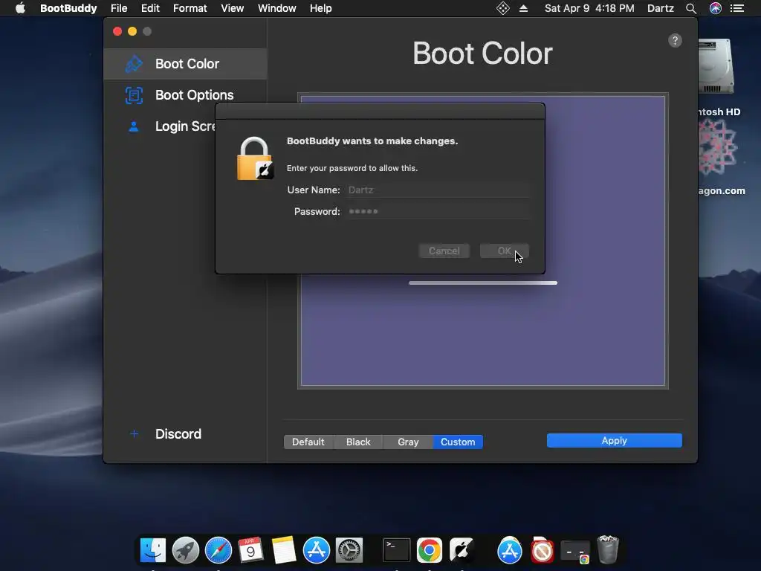
Task: Open the File menu
Action: tap(119, 8)
